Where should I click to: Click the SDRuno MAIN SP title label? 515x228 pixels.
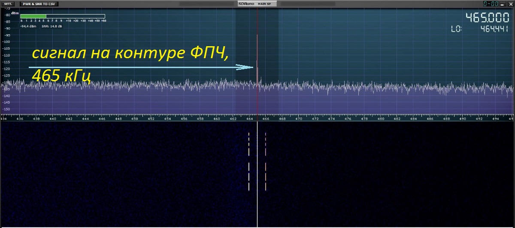pyautogui.click(x=257, y=4)
